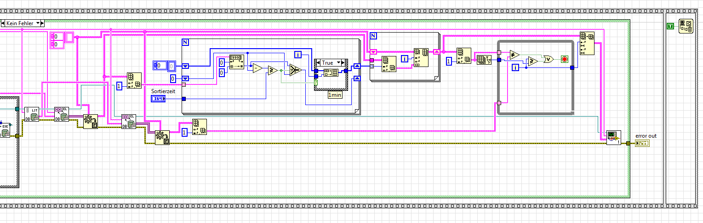Select the DB EXE execute query node
This screenshot has height=223, width=703.
click(6, 130)
